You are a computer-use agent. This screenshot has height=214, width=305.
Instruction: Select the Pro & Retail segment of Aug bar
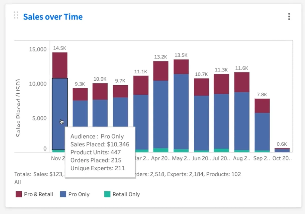click(242, 82)
